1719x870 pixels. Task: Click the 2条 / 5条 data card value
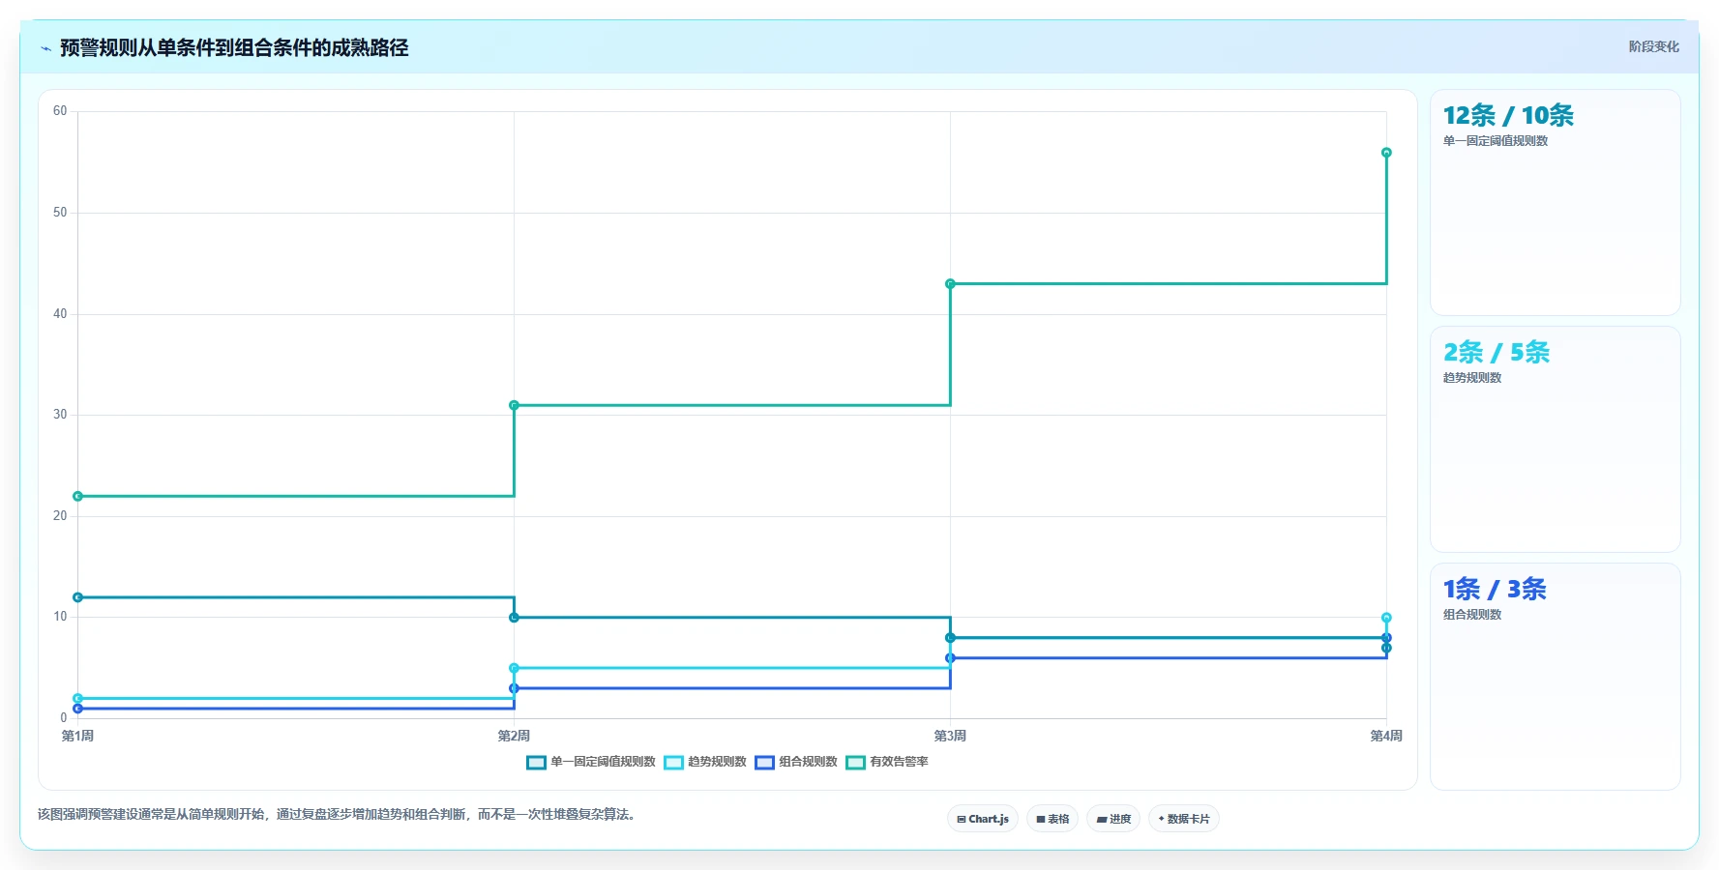pyautogui.click(x=1497, y=353)
